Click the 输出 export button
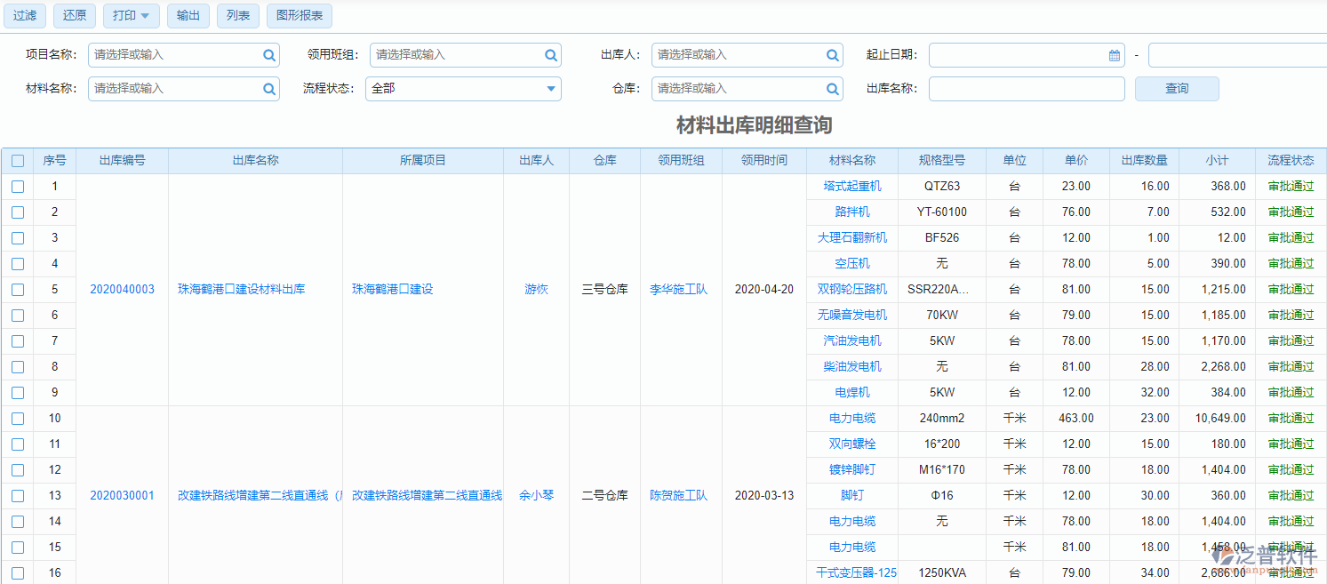 click(188, 15)
